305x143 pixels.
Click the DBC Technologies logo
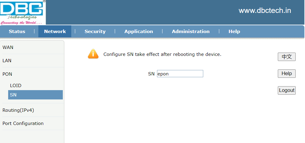coord(23,12)
